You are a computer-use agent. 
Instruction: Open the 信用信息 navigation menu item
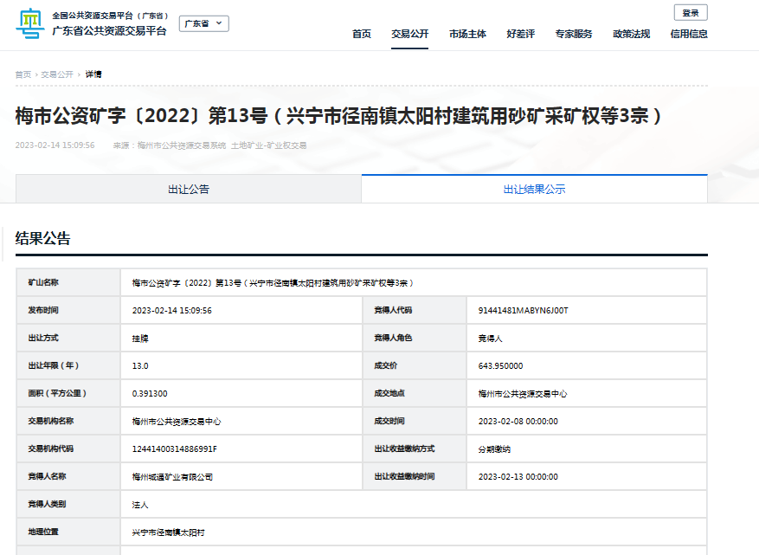pos(689,34)
